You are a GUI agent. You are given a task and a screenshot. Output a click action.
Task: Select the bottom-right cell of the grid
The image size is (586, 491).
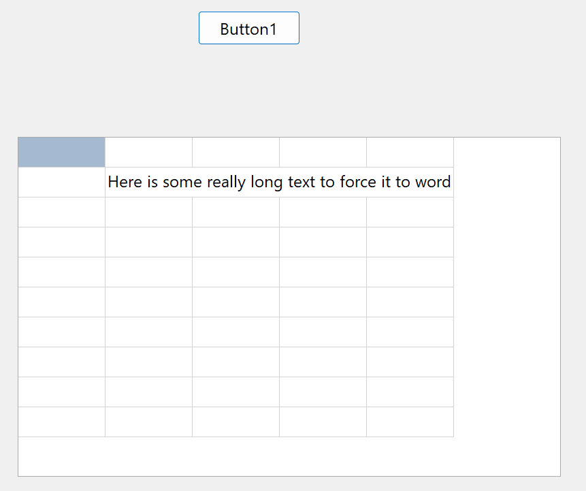pyautogui.click(x=410, y=422)
